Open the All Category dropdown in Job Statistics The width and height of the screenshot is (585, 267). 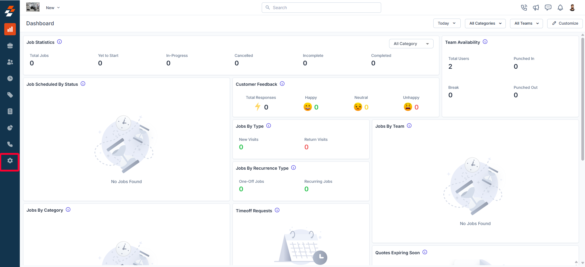pyautogui.click(x=411, y=44)
